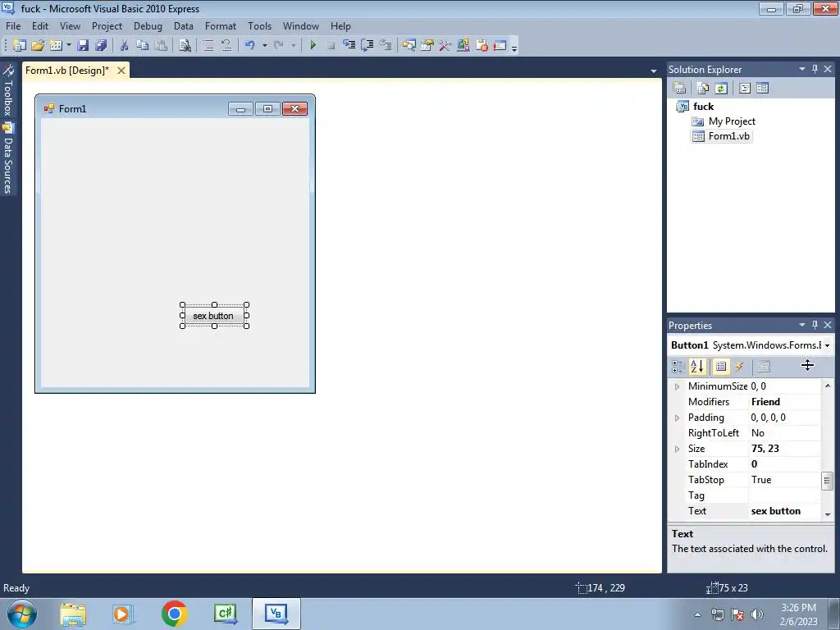Click the Add New Item icon
The image size is (840, 630).
pyautogui.click(x=56, y=46)
